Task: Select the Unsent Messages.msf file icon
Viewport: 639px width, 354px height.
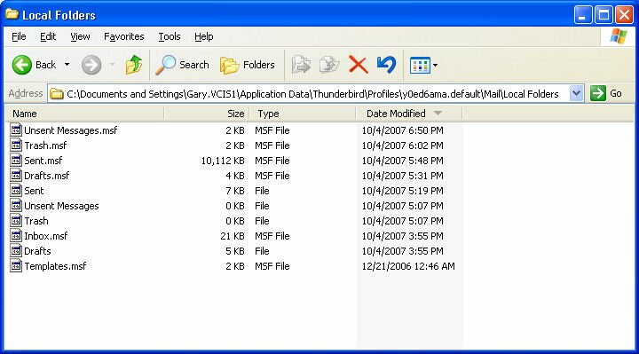Action: (16, 130)
